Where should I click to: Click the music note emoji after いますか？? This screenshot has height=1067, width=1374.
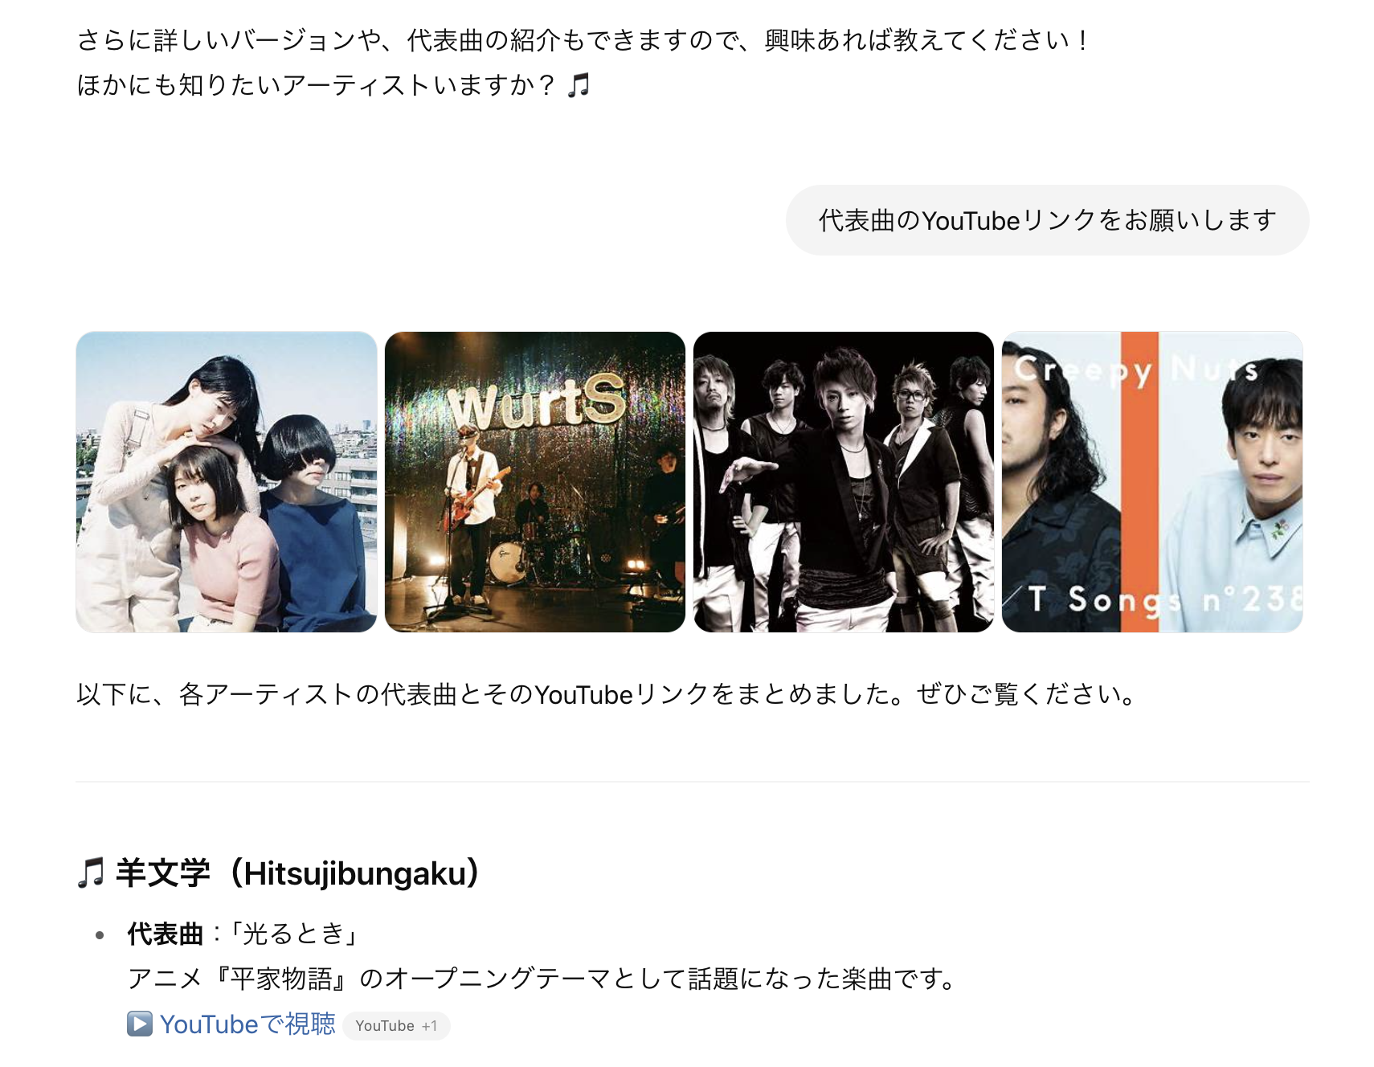579,84
